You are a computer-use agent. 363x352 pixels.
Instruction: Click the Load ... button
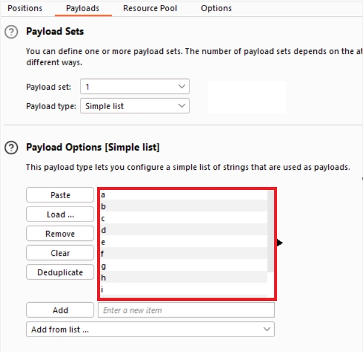[x=60, y=214]
